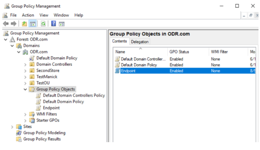Switch to the Delegation tab
The image size is (260, 150).
click(x=140, y=42)
